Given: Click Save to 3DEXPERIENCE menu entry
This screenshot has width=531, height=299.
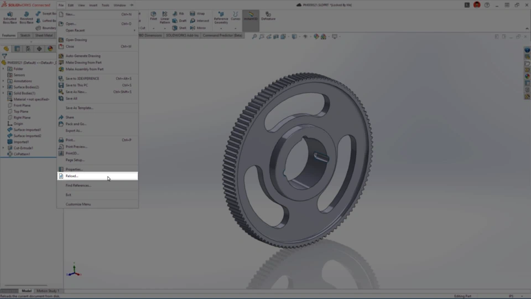Looking at the screenshot, I should pyautogui.click(x=97, y=78).
